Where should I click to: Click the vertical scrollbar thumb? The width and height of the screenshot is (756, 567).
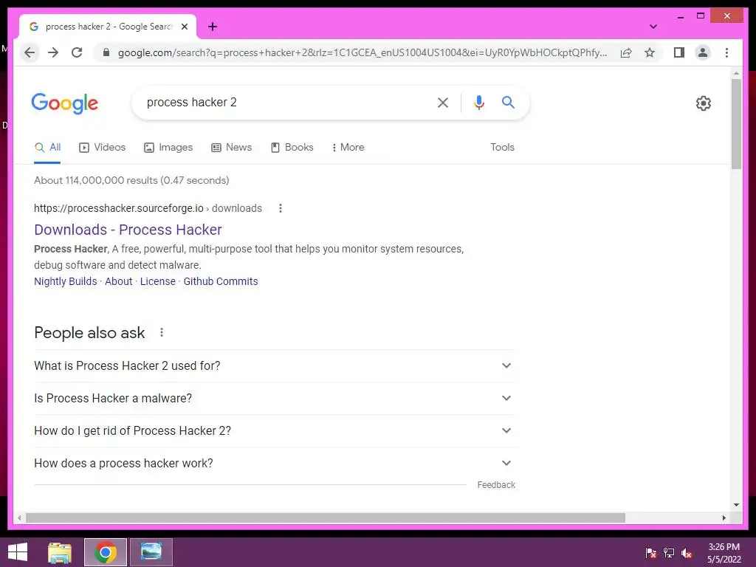(736, 124)
